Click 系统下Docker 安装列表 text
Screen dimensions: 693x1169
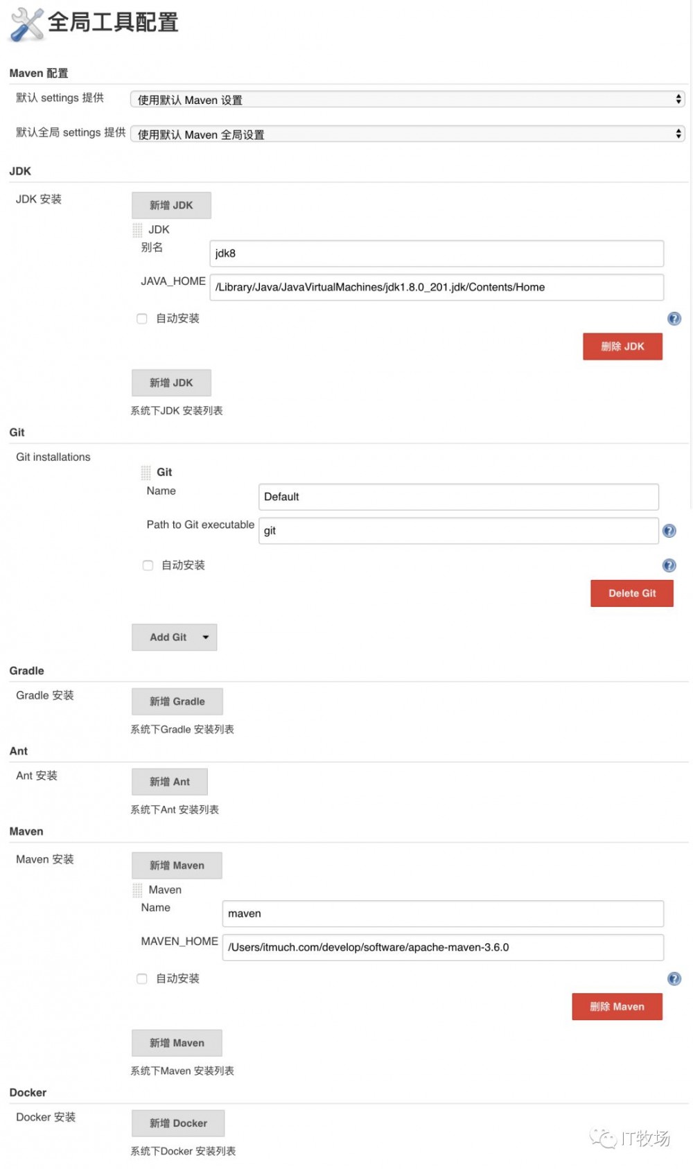pos(183,1152)
